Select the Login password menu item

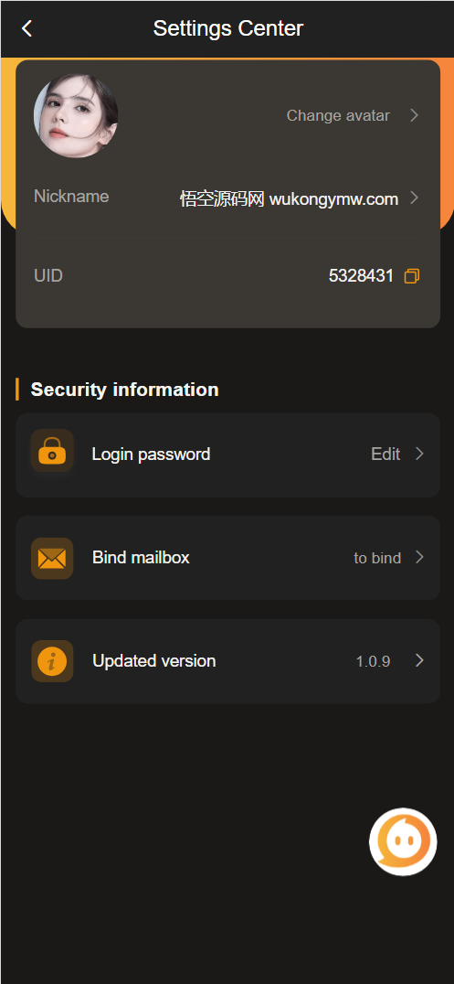coord(227,455)
